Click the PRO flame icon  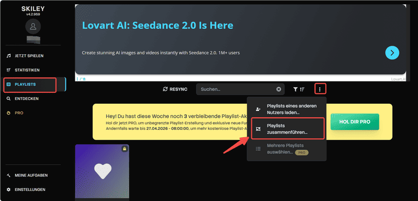pos(9,113)
